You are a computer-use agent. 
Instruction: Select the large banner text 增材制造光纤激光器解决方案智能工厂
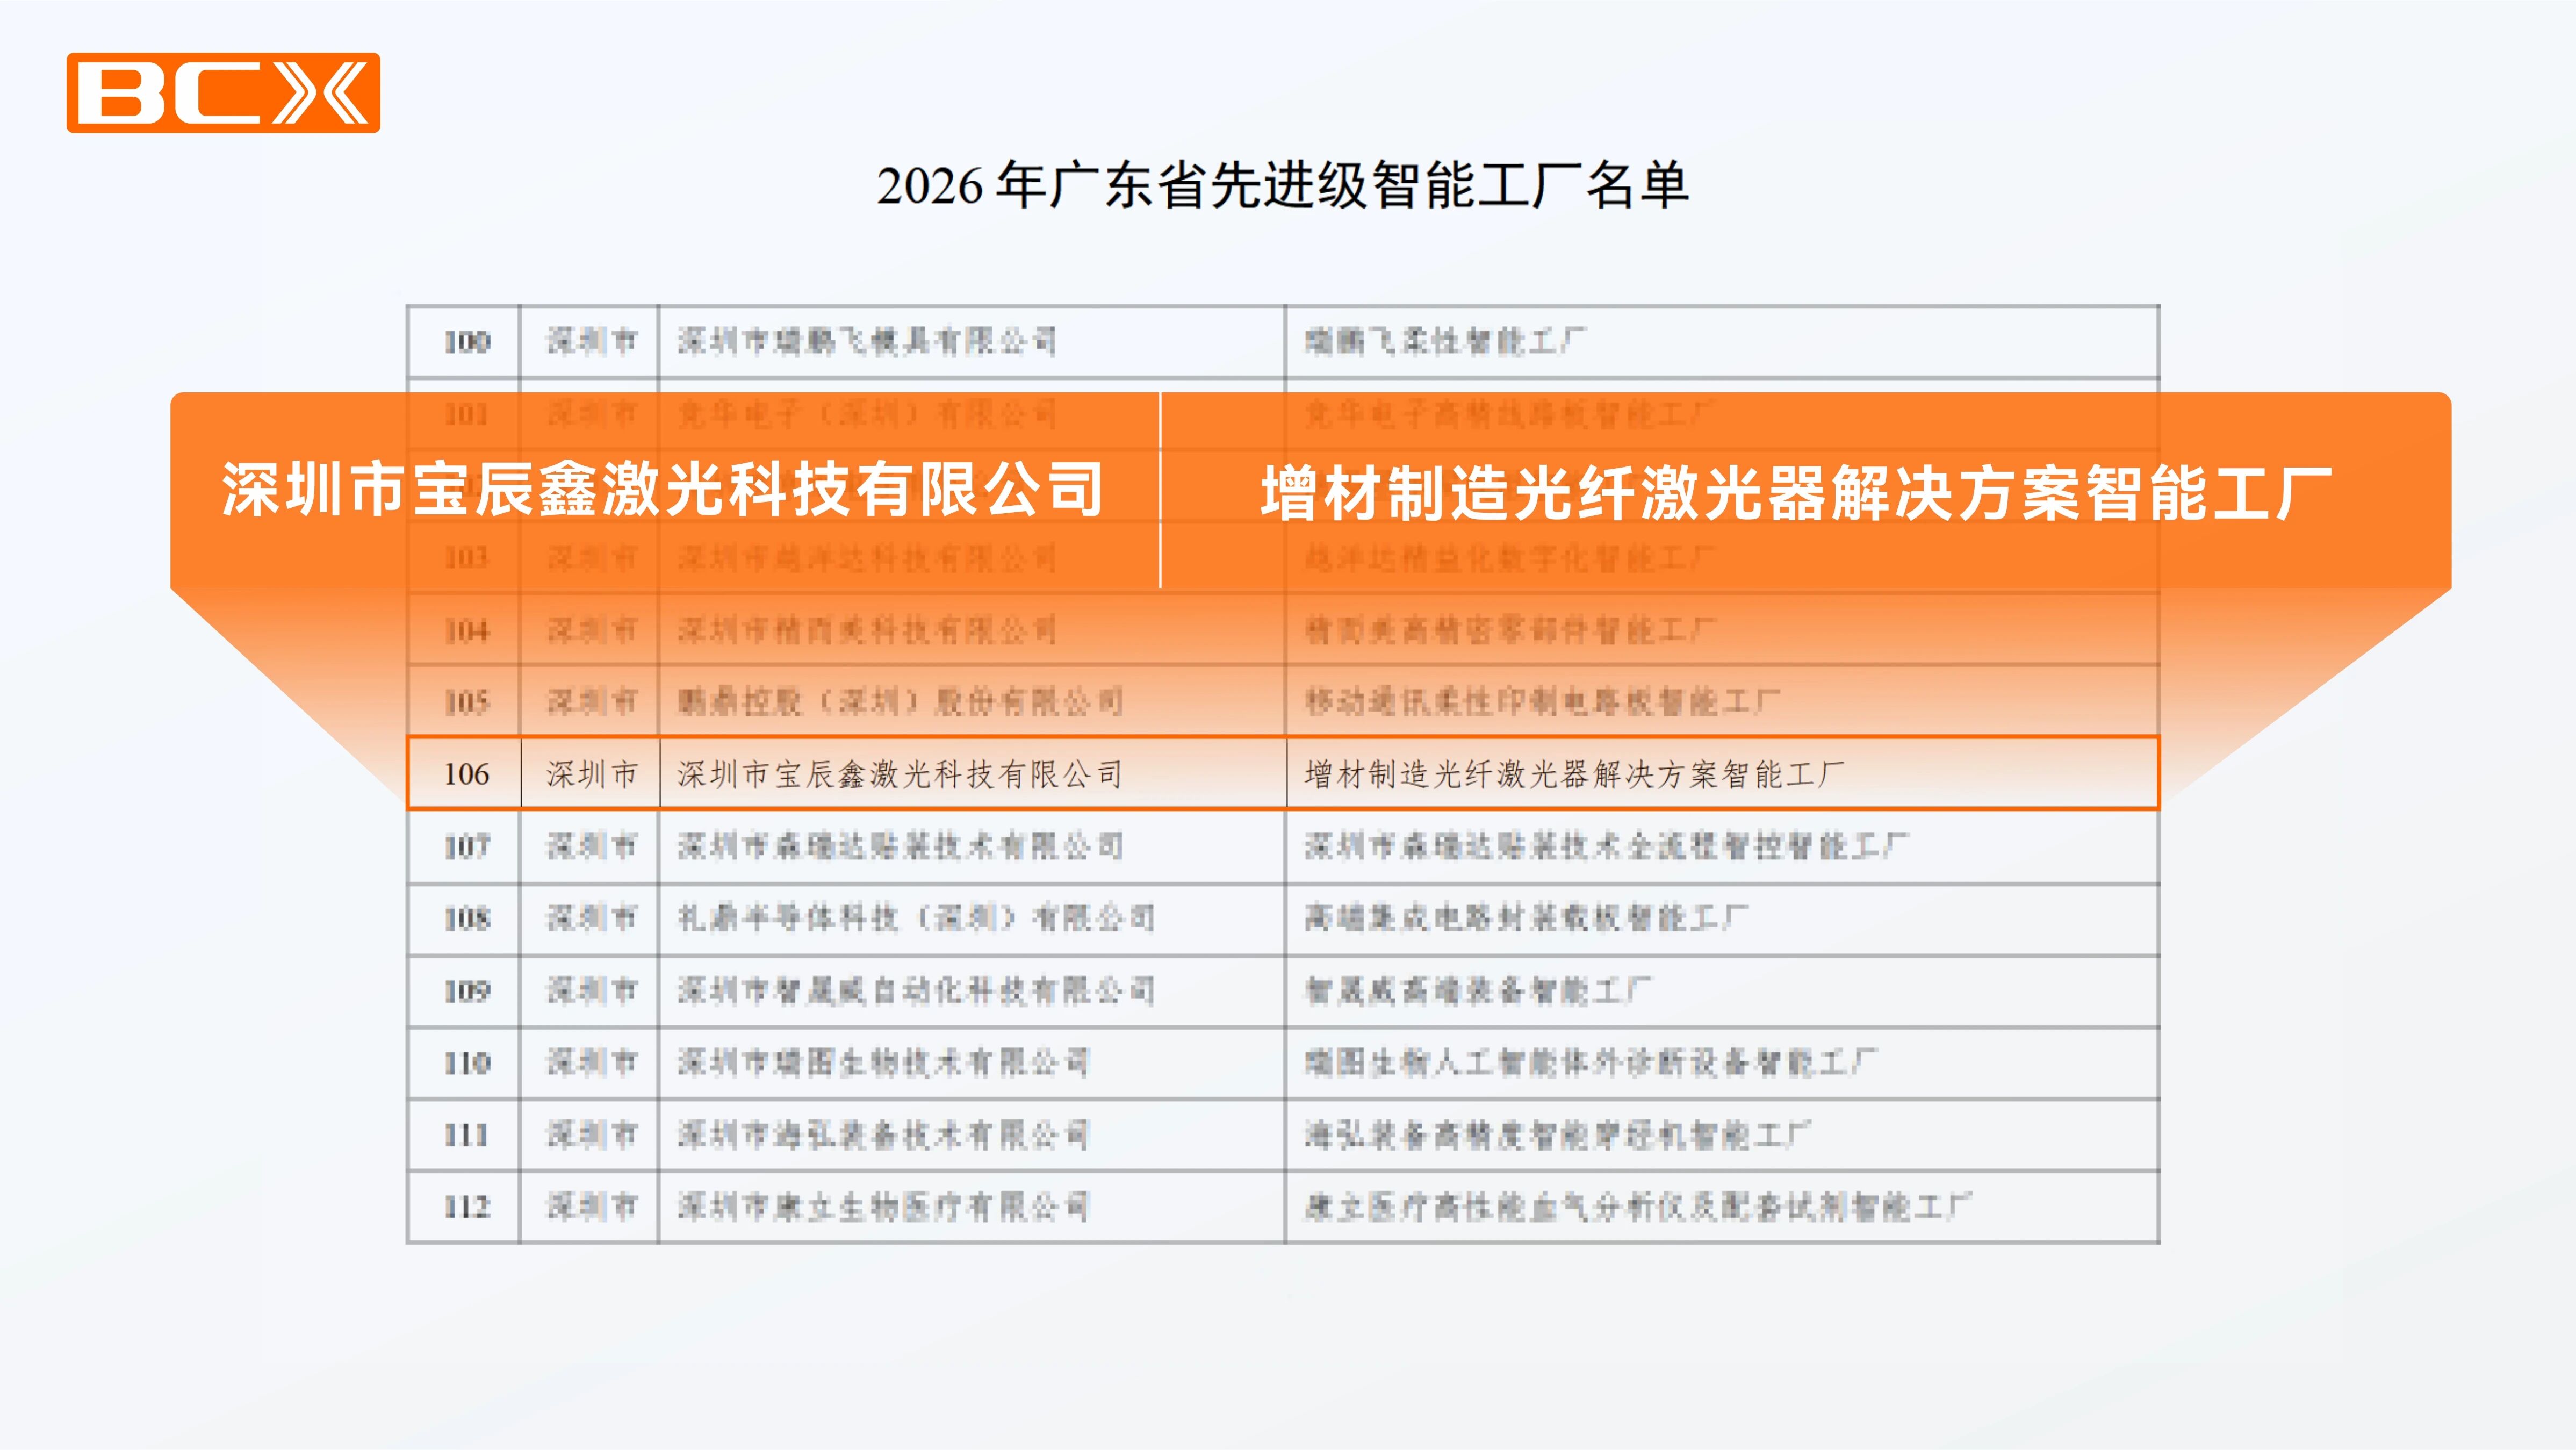1797,493
